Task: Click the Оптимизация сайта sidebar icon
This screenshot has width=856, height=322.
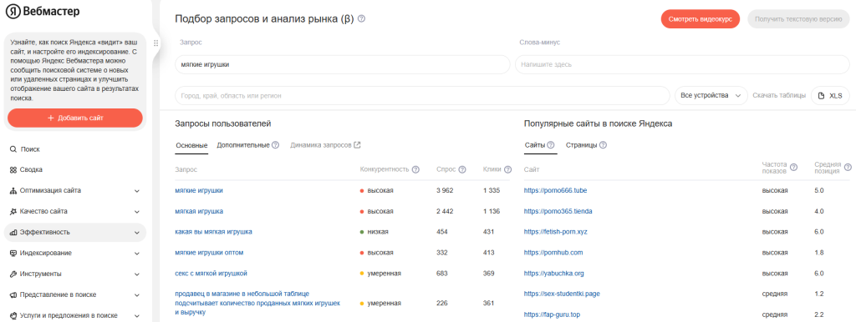Action: (13, 191)
